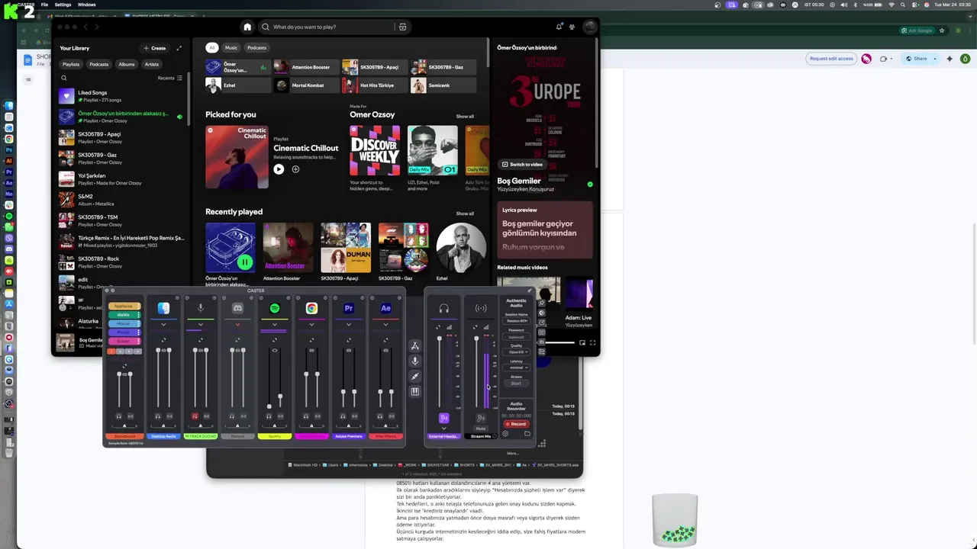Open Quality dropdown showing Opus 512
The height and width of the screenshot is (549, 977).
pos(517,352)
